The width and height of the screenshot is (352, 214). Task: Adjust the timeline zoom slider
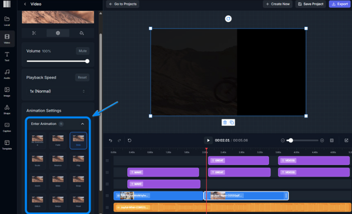coord(291,140)
